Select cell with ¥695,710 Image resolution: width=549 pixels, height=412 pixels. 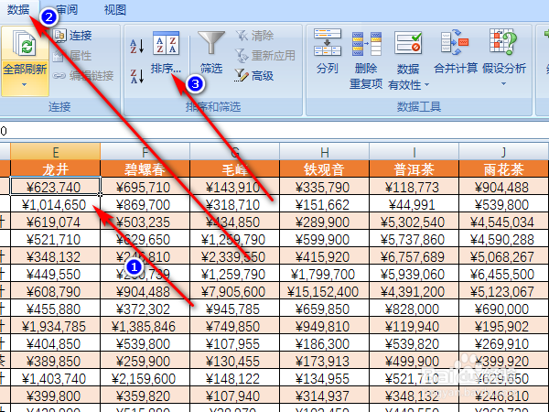145,187
